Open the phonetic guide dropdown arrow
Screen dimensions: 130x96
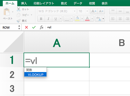click(103, 19)
